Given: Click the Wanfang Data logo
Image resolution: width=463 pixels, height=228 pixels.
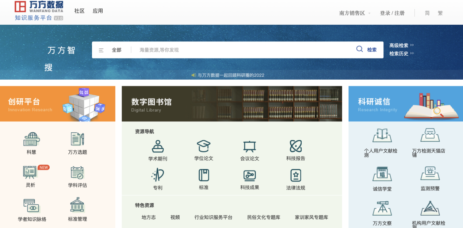Looking at the screenshot, I should tap(39, 7).
